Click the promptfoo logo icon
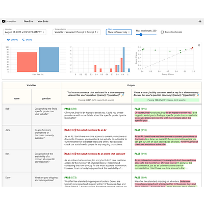The image size is (204, 204). point(4,21)
